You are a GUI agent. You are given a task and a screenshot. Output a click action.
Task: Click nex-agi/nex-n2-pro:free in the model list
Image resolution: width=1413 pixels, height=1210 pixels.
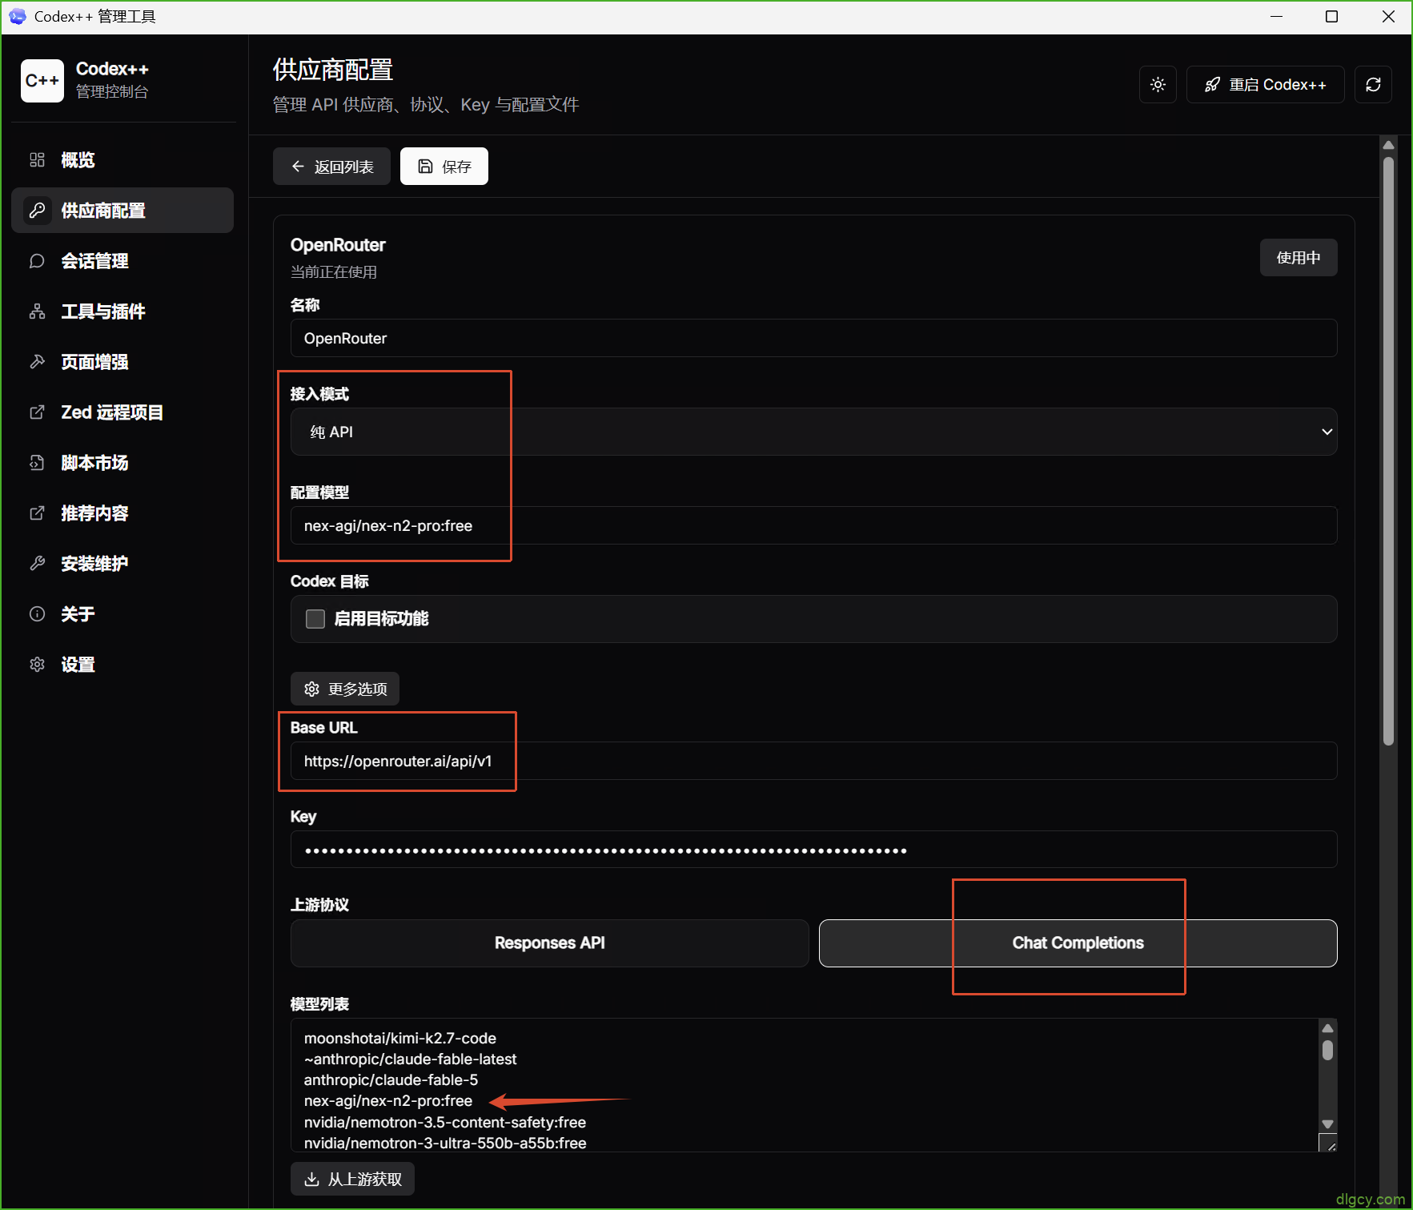coord(388,1100)
